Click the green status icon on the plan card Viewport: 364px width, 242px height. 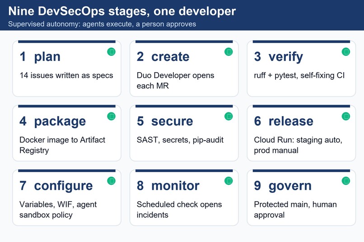[111, 52]
